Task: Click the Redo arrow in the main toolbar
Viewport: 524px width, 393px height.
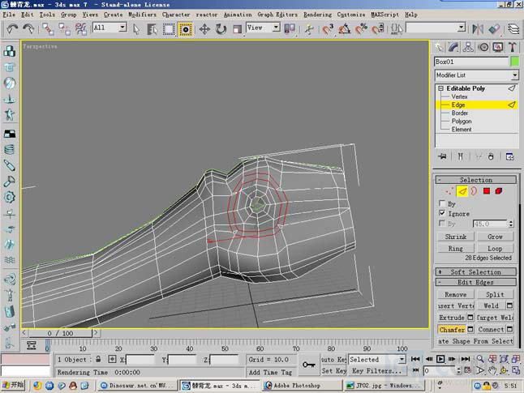Action: tap(28, 29)
